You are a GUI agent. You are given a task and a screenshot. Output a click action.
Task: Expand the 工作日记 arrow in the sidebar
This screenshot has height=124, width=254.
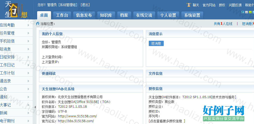(x=28, y=65)
